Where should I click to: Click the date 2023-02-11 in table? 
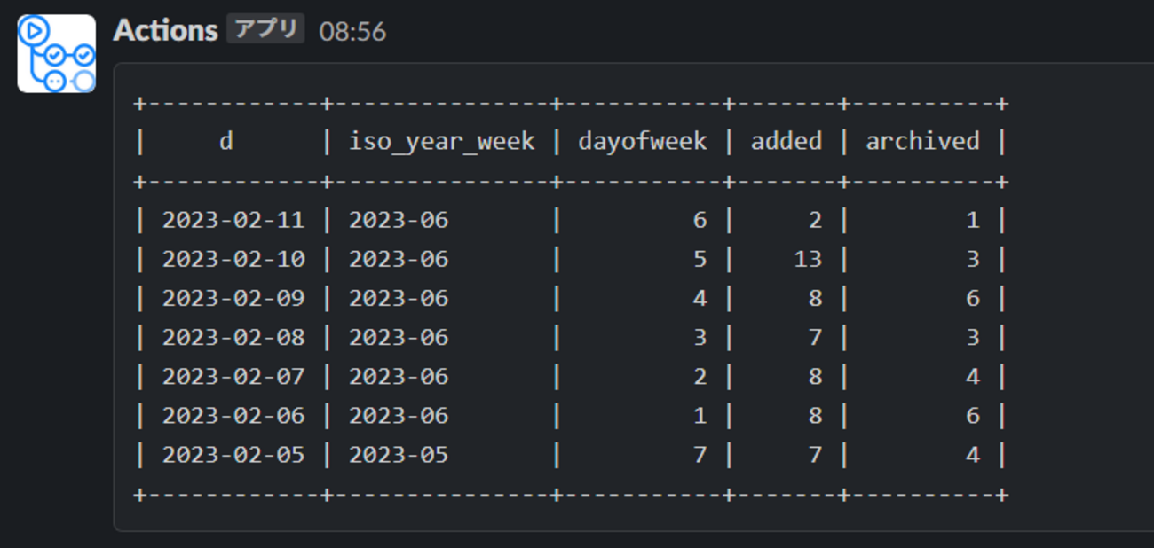233,220
